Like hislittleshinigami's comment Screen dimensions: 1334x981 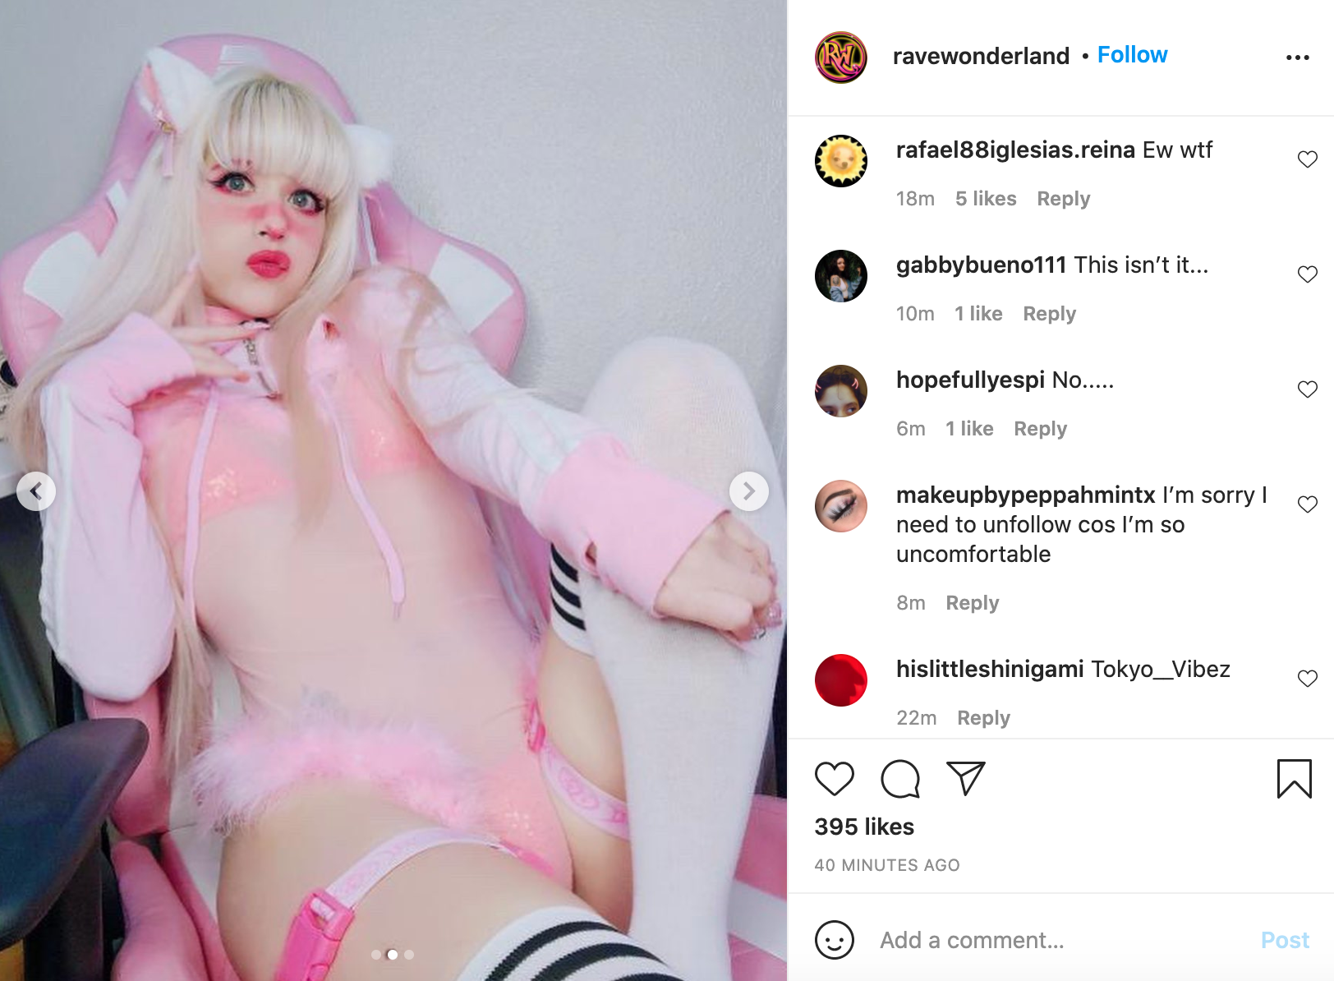(1307, 679)
